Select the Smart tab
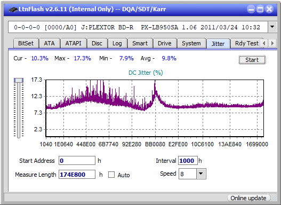Viewport: 281px width, 205px height. 140,43
